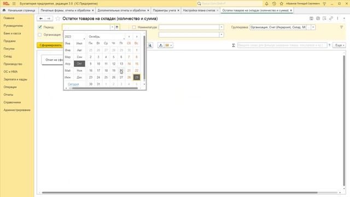Click the filter words input field
The image size is (350, 197).
coord(282,45)
